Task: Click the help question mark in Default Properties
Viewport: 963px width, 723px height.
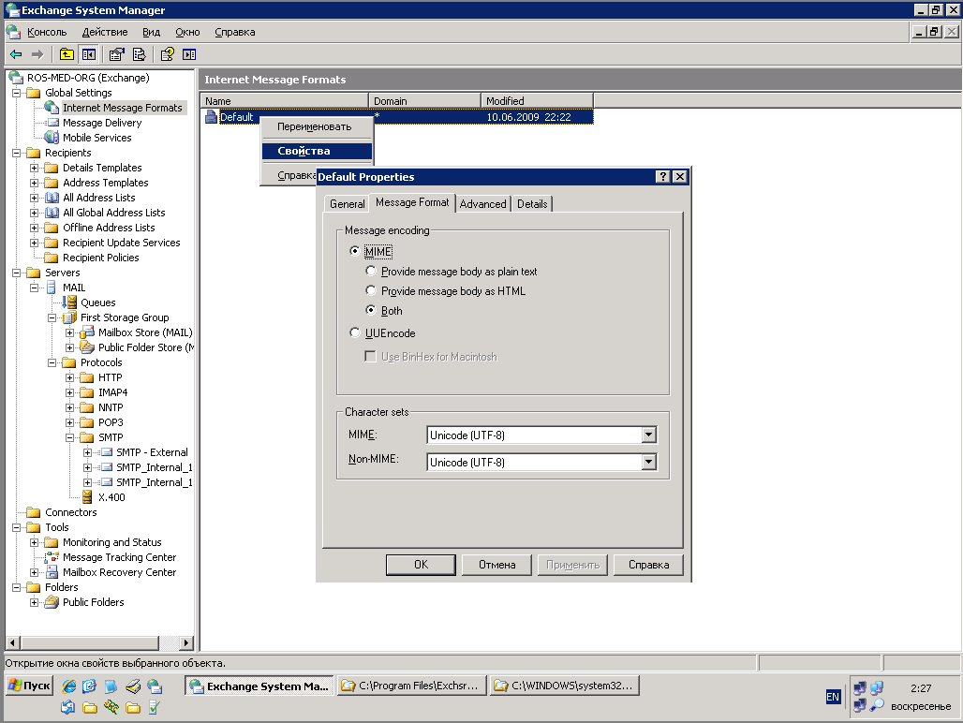Action: tap(662, 177)
